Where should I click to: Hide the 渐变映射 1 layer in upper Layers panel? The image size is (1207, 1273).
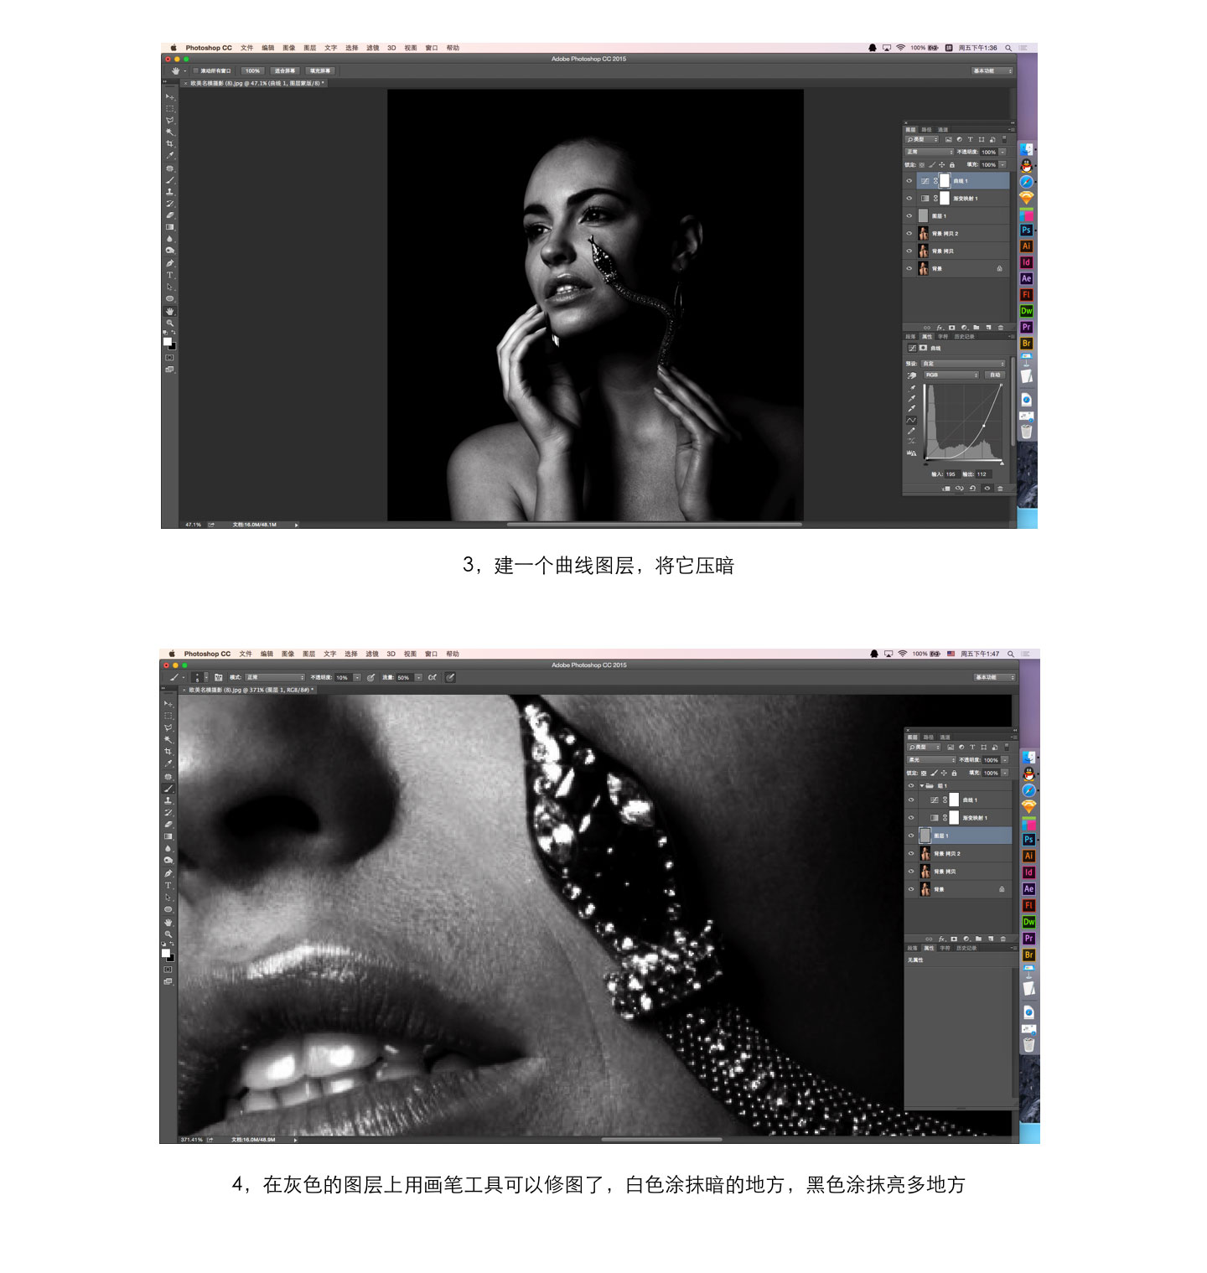(x=909, y=199)
